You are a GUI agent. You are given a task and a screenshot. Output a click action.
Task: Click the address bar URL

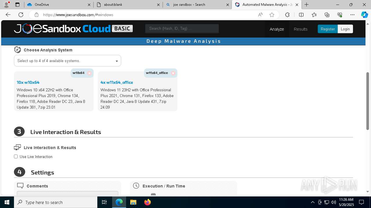(78, 15)
